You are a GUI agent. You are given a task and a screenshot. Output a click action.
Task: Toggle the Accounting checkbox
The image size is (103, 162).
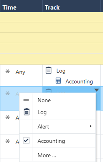pyautogui.click(x=26, y=141)
